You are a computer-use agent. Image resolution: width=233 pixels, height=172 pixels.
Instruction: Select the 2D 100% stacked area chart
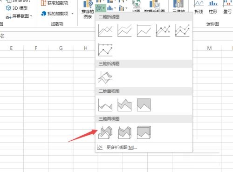144,105
